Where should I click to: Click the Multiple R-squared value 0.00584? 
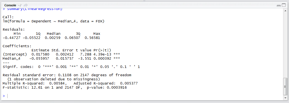coord(63,83)
